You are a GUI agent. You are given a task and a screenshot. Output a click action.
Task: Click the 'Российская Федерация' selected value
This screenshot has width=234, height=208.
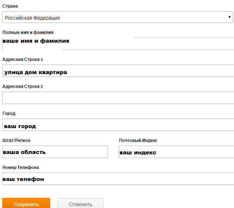[x=32, y=18]
